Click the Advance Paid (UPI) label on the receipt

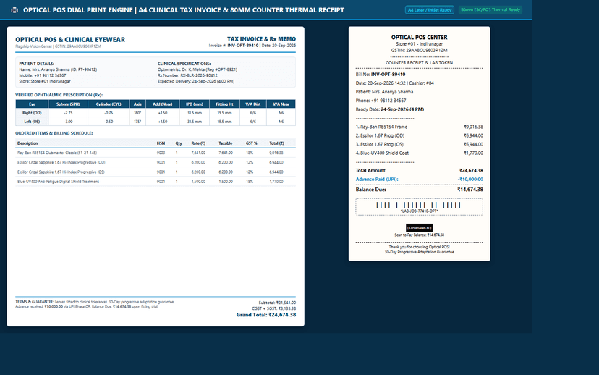point(377,180)
